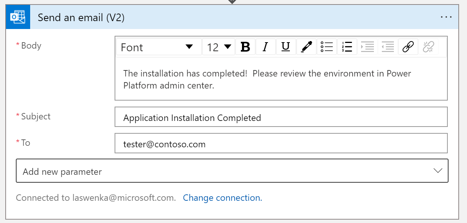The width and height of the screenshot is (467, 223).
Task: Click the decrease indent icon
Action: (x=387, y=47)
